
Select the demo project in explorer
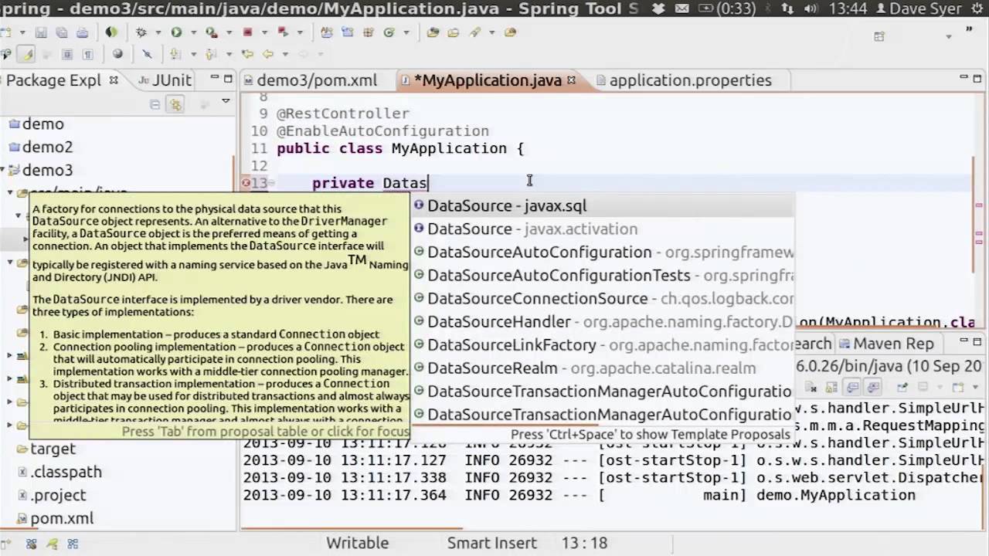(42, 124)
